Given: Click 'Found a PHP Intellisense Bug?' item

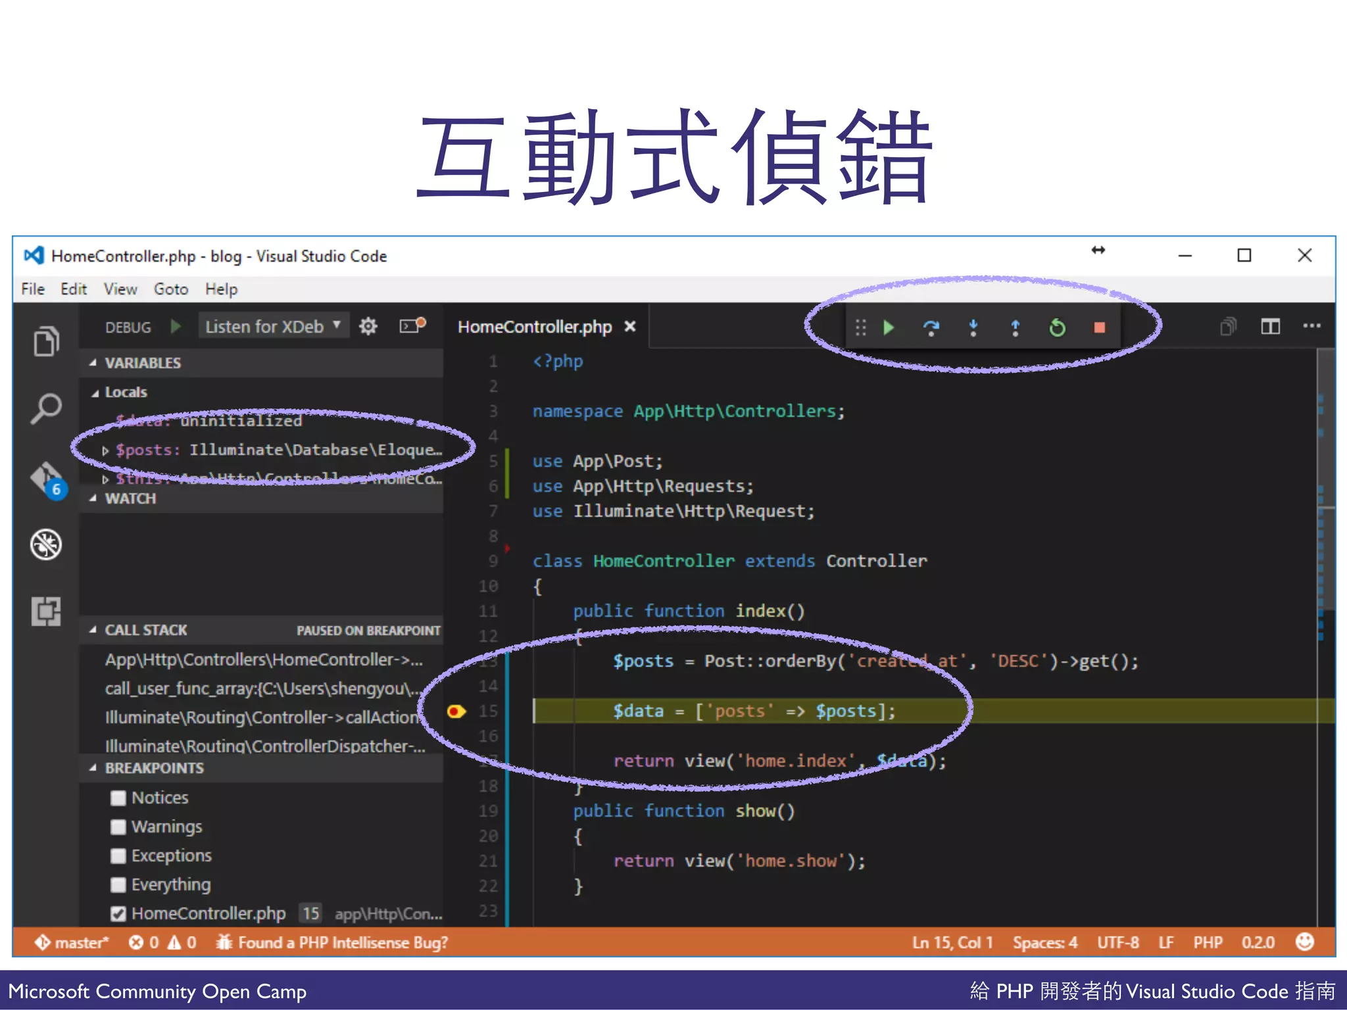Looking at the screenshot, I should coord(332,942).
